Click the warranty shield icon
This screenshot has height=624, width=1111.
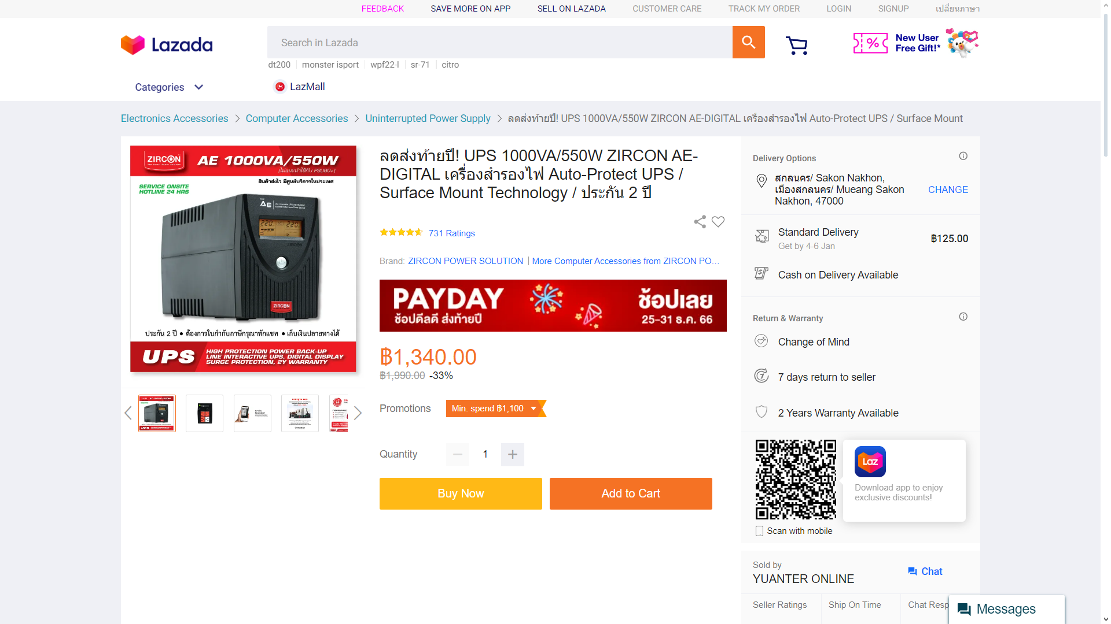[761, 411]
